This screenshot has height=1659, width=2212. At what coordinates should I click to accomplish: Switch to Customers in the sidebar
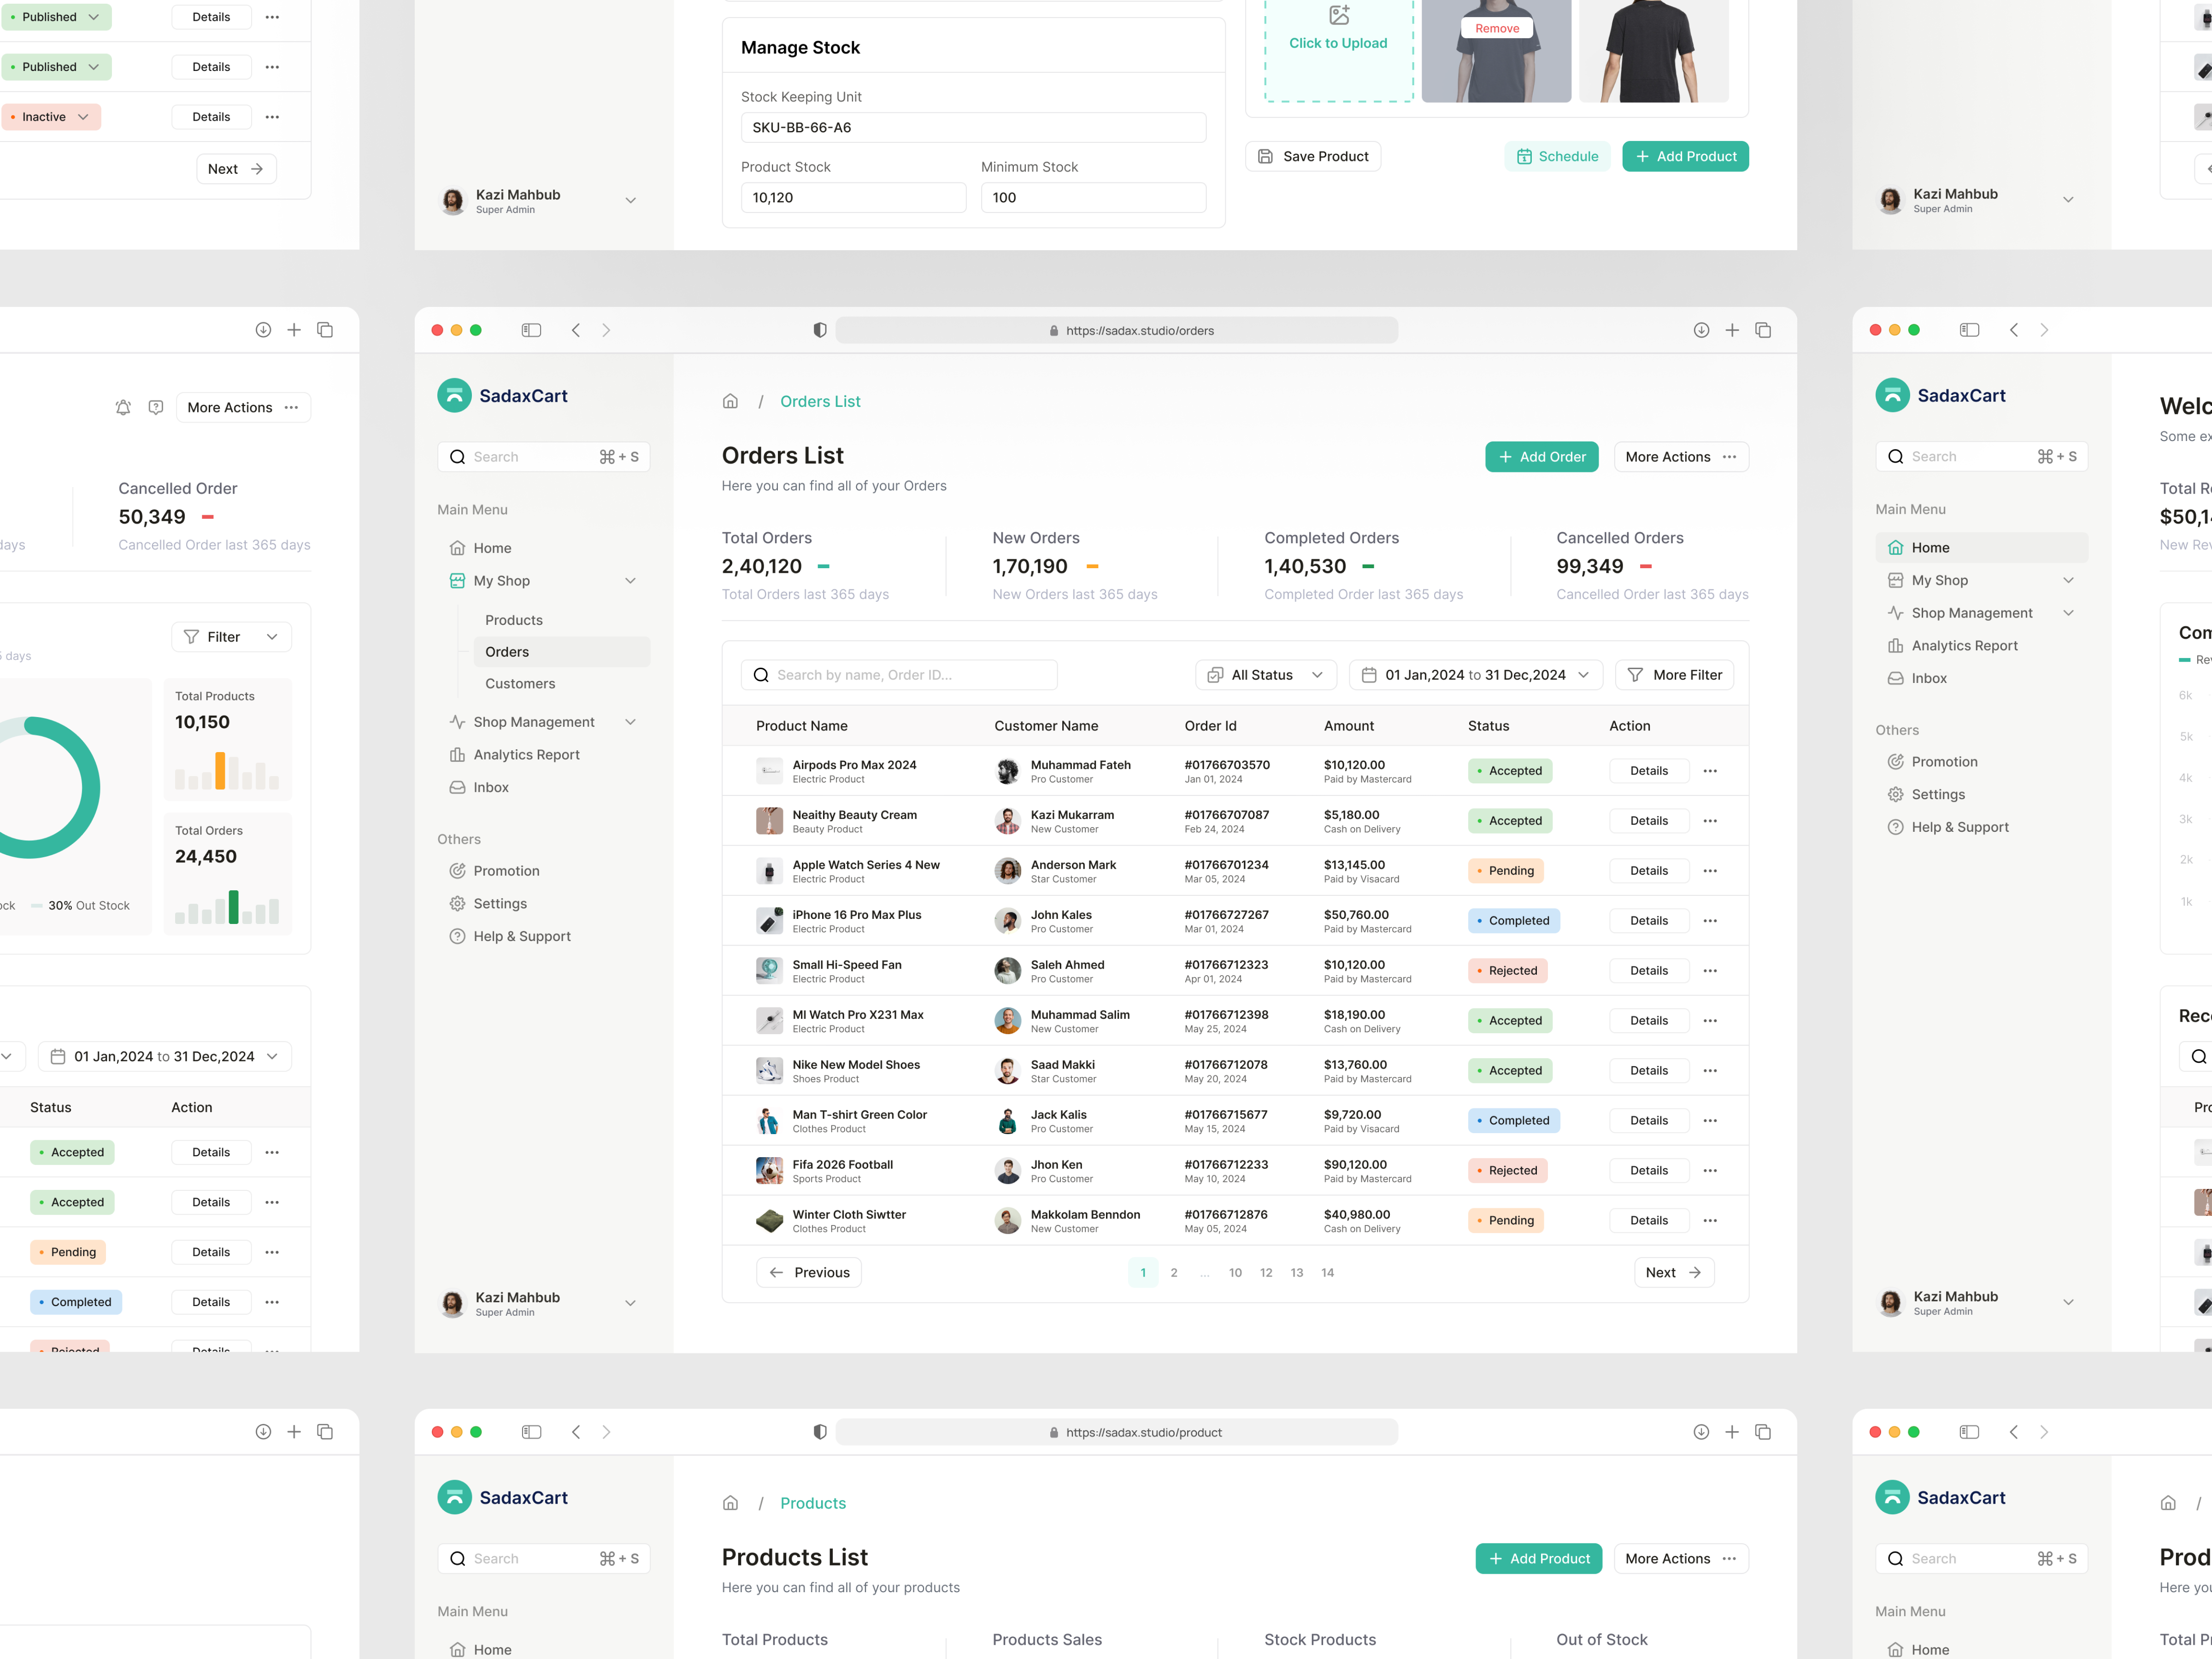click(520, 684)
